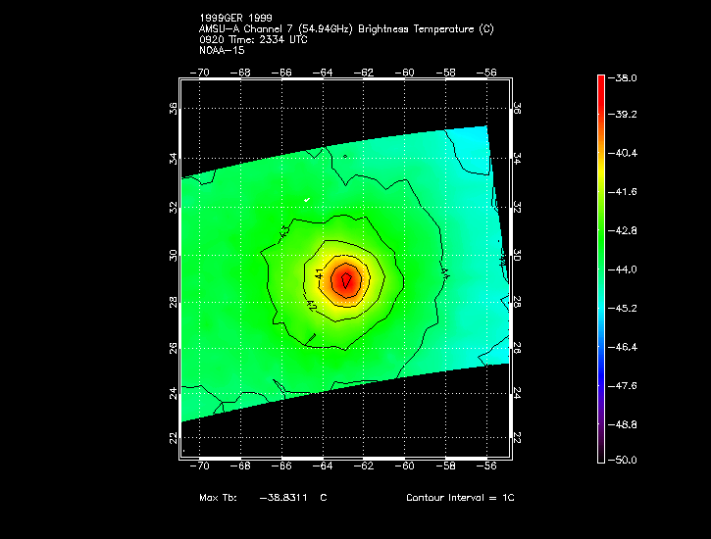Click the 'Max Tb: -38.8311 C' text
The height and width of the screenshot is (539, 711).
[263, 498]
